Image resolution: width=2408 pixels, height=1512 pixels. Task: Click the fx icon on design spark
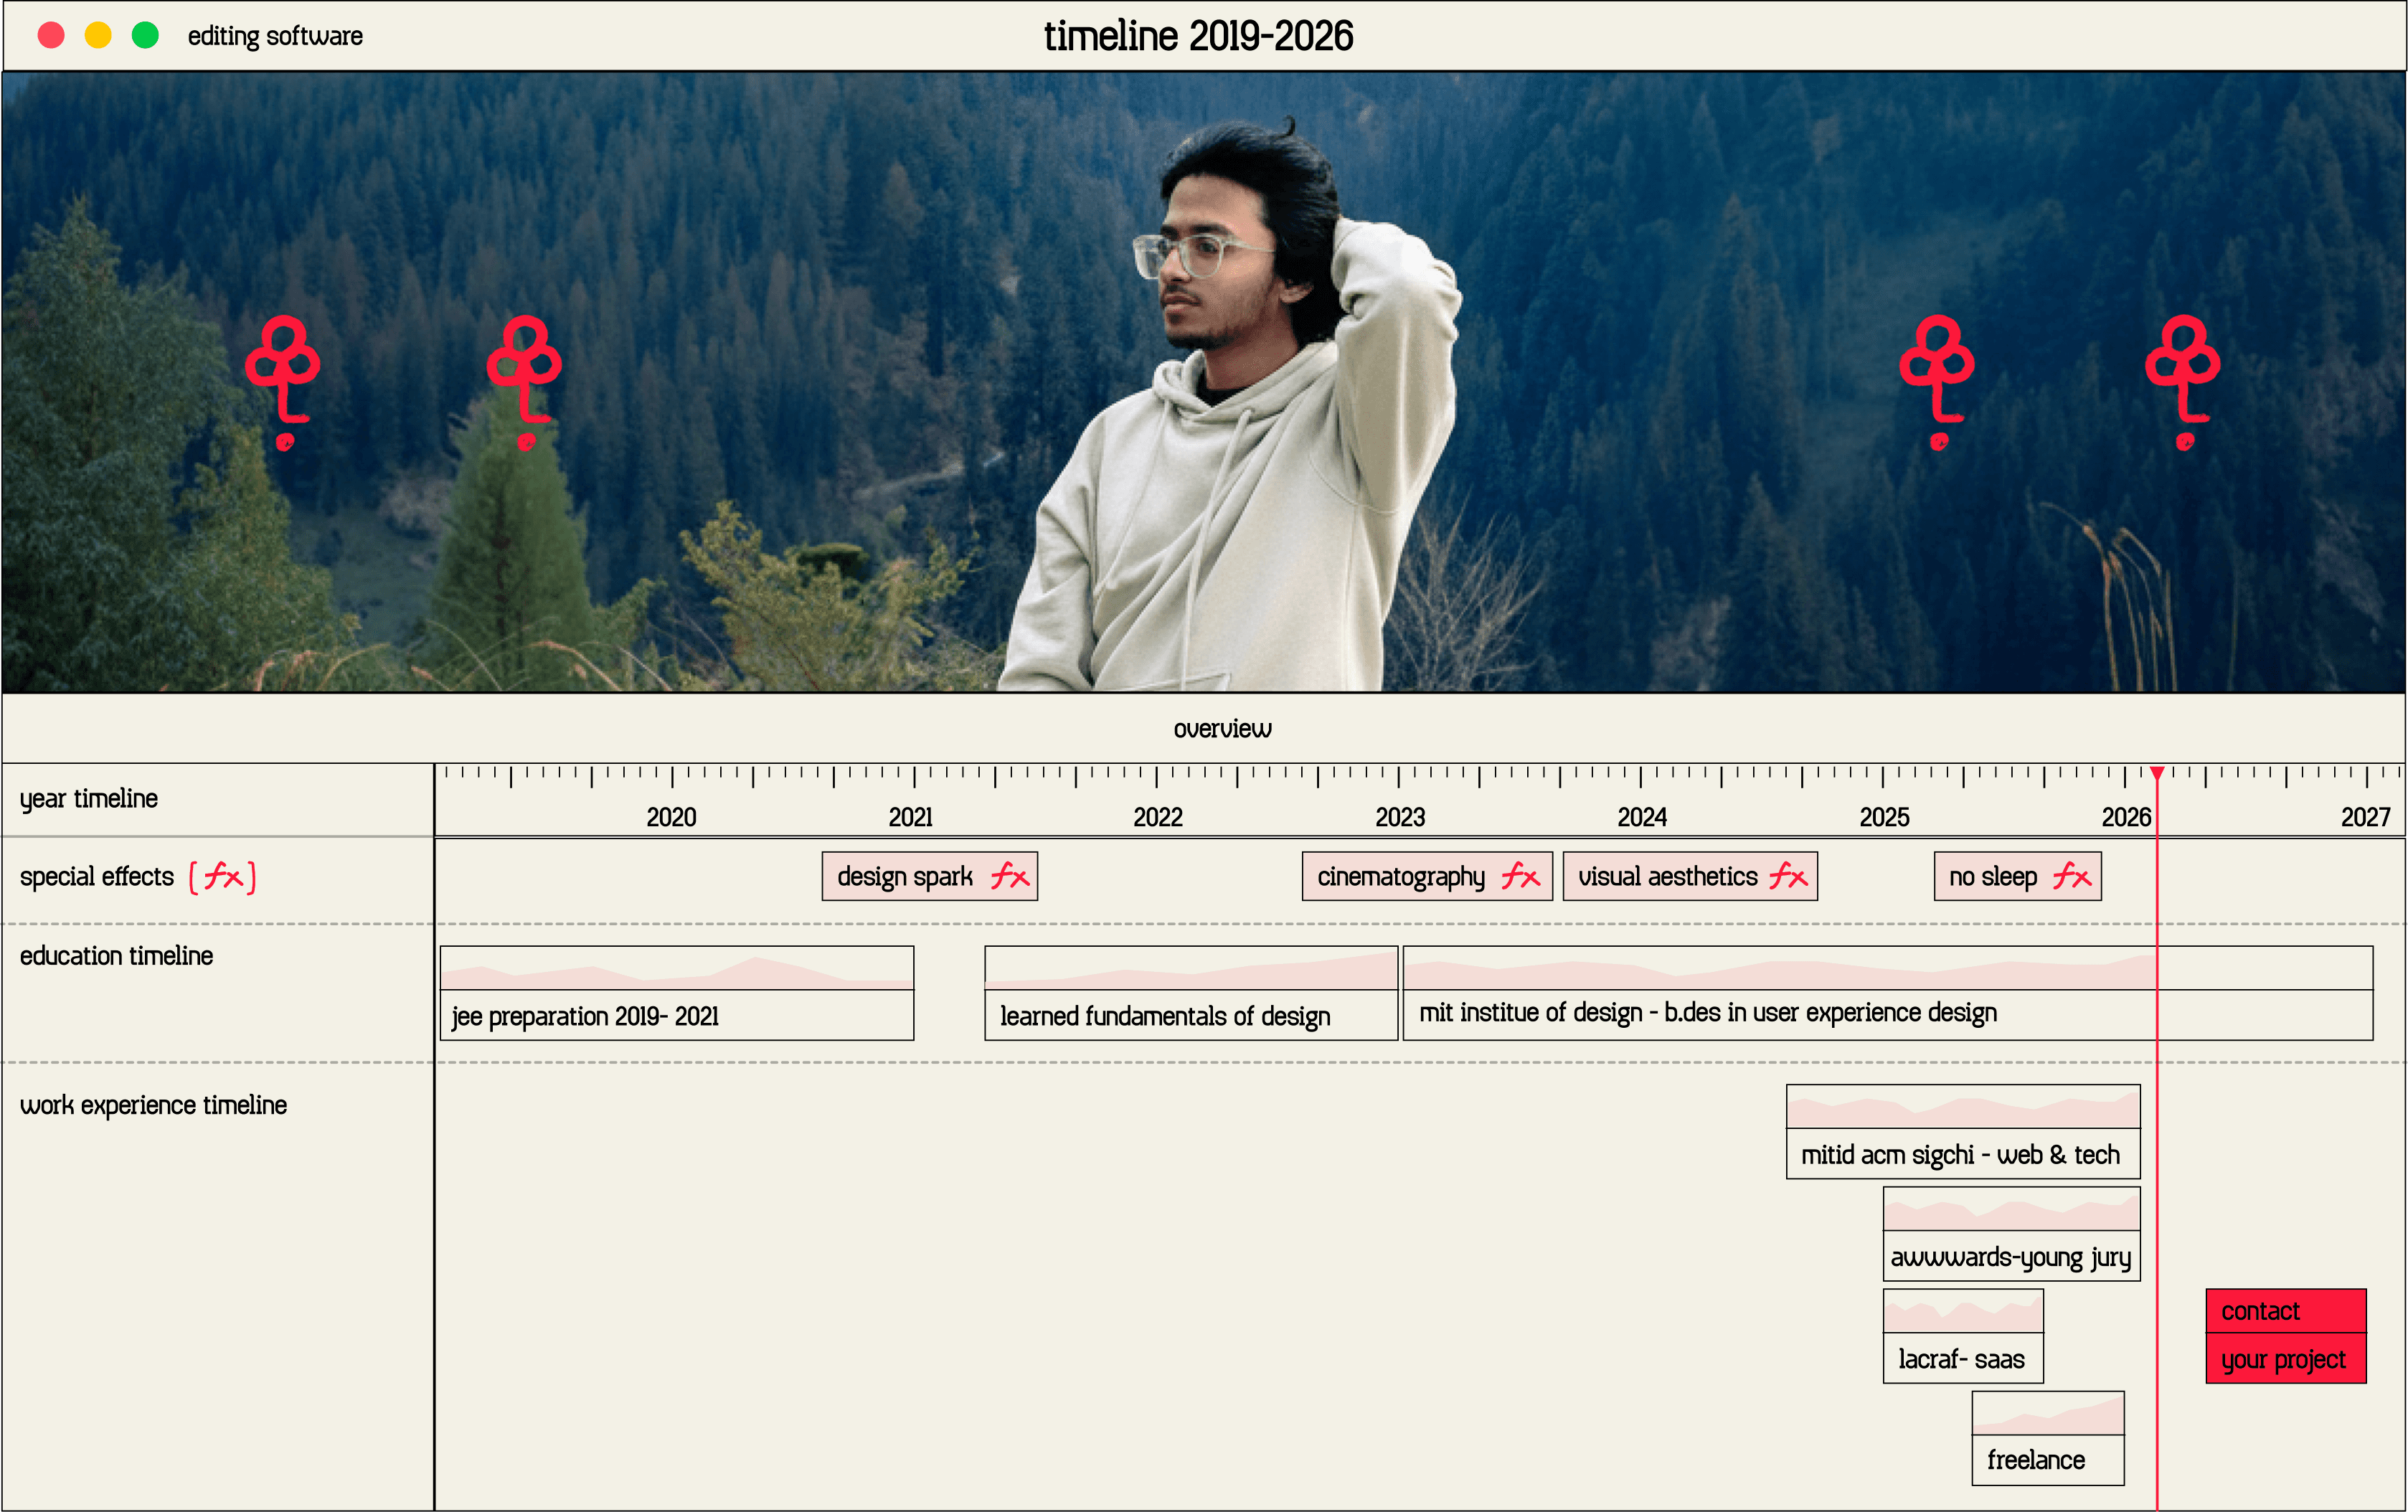(x=1010, y=877)
